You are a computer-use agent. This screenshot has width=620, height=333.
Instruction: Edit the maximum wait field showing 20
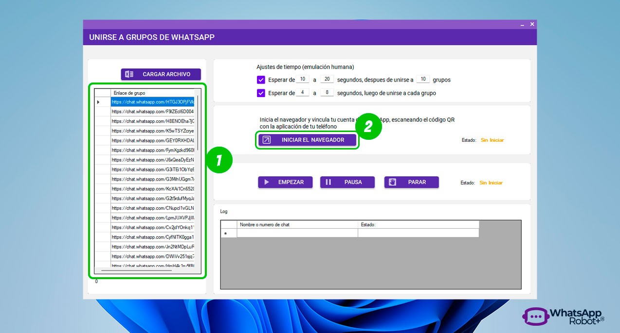(327, 79)
